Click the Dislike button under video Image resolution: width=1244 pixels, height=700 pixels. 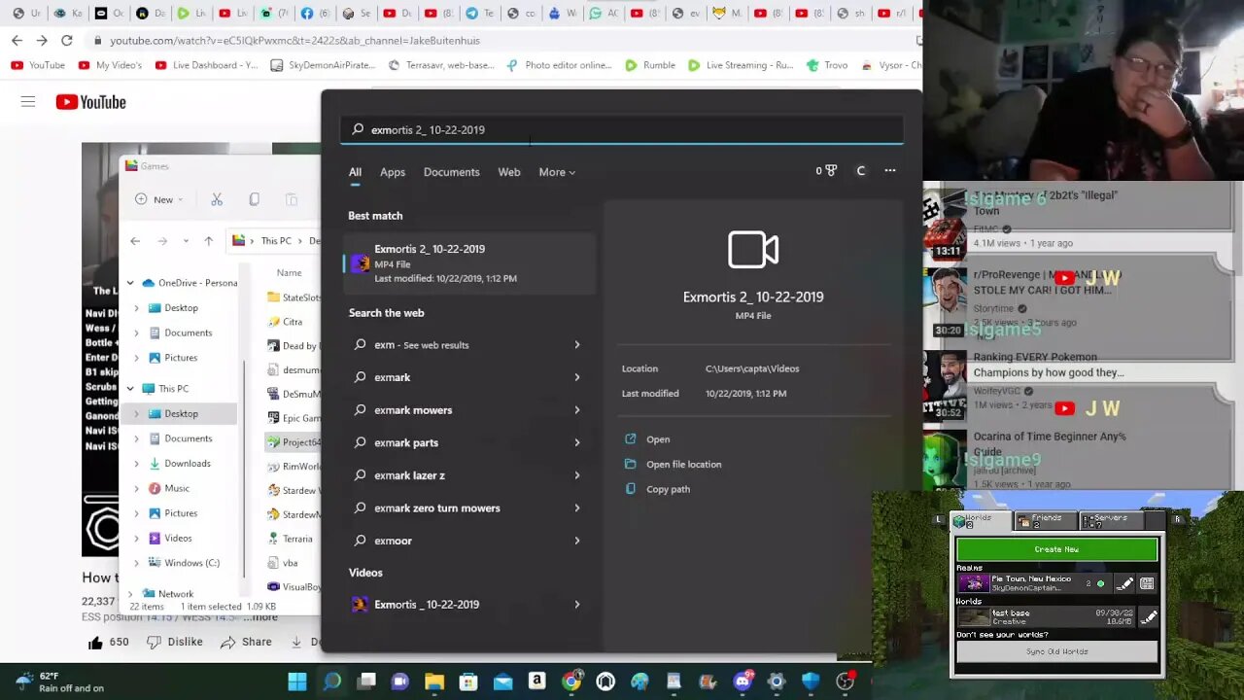pos(175,642)
